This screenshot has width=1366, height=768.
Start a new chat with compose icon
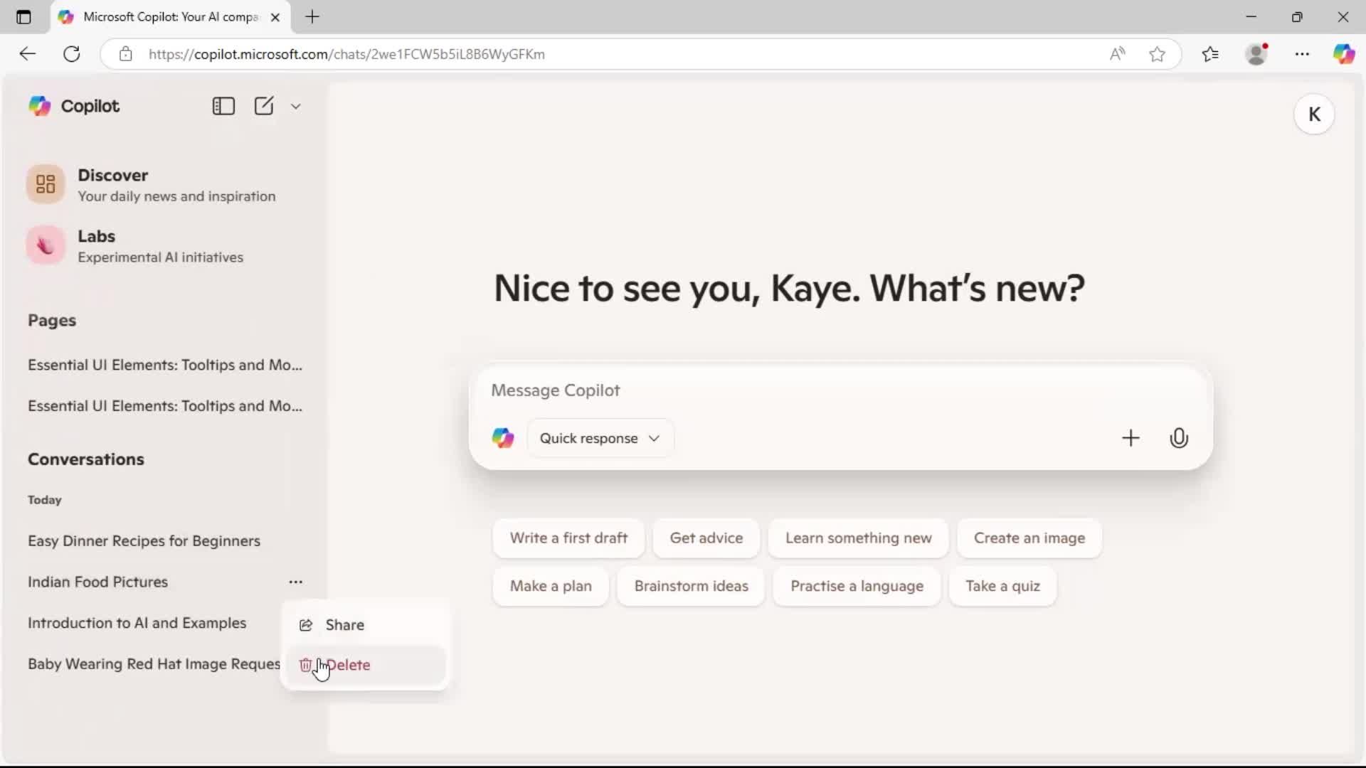point(265,106)
